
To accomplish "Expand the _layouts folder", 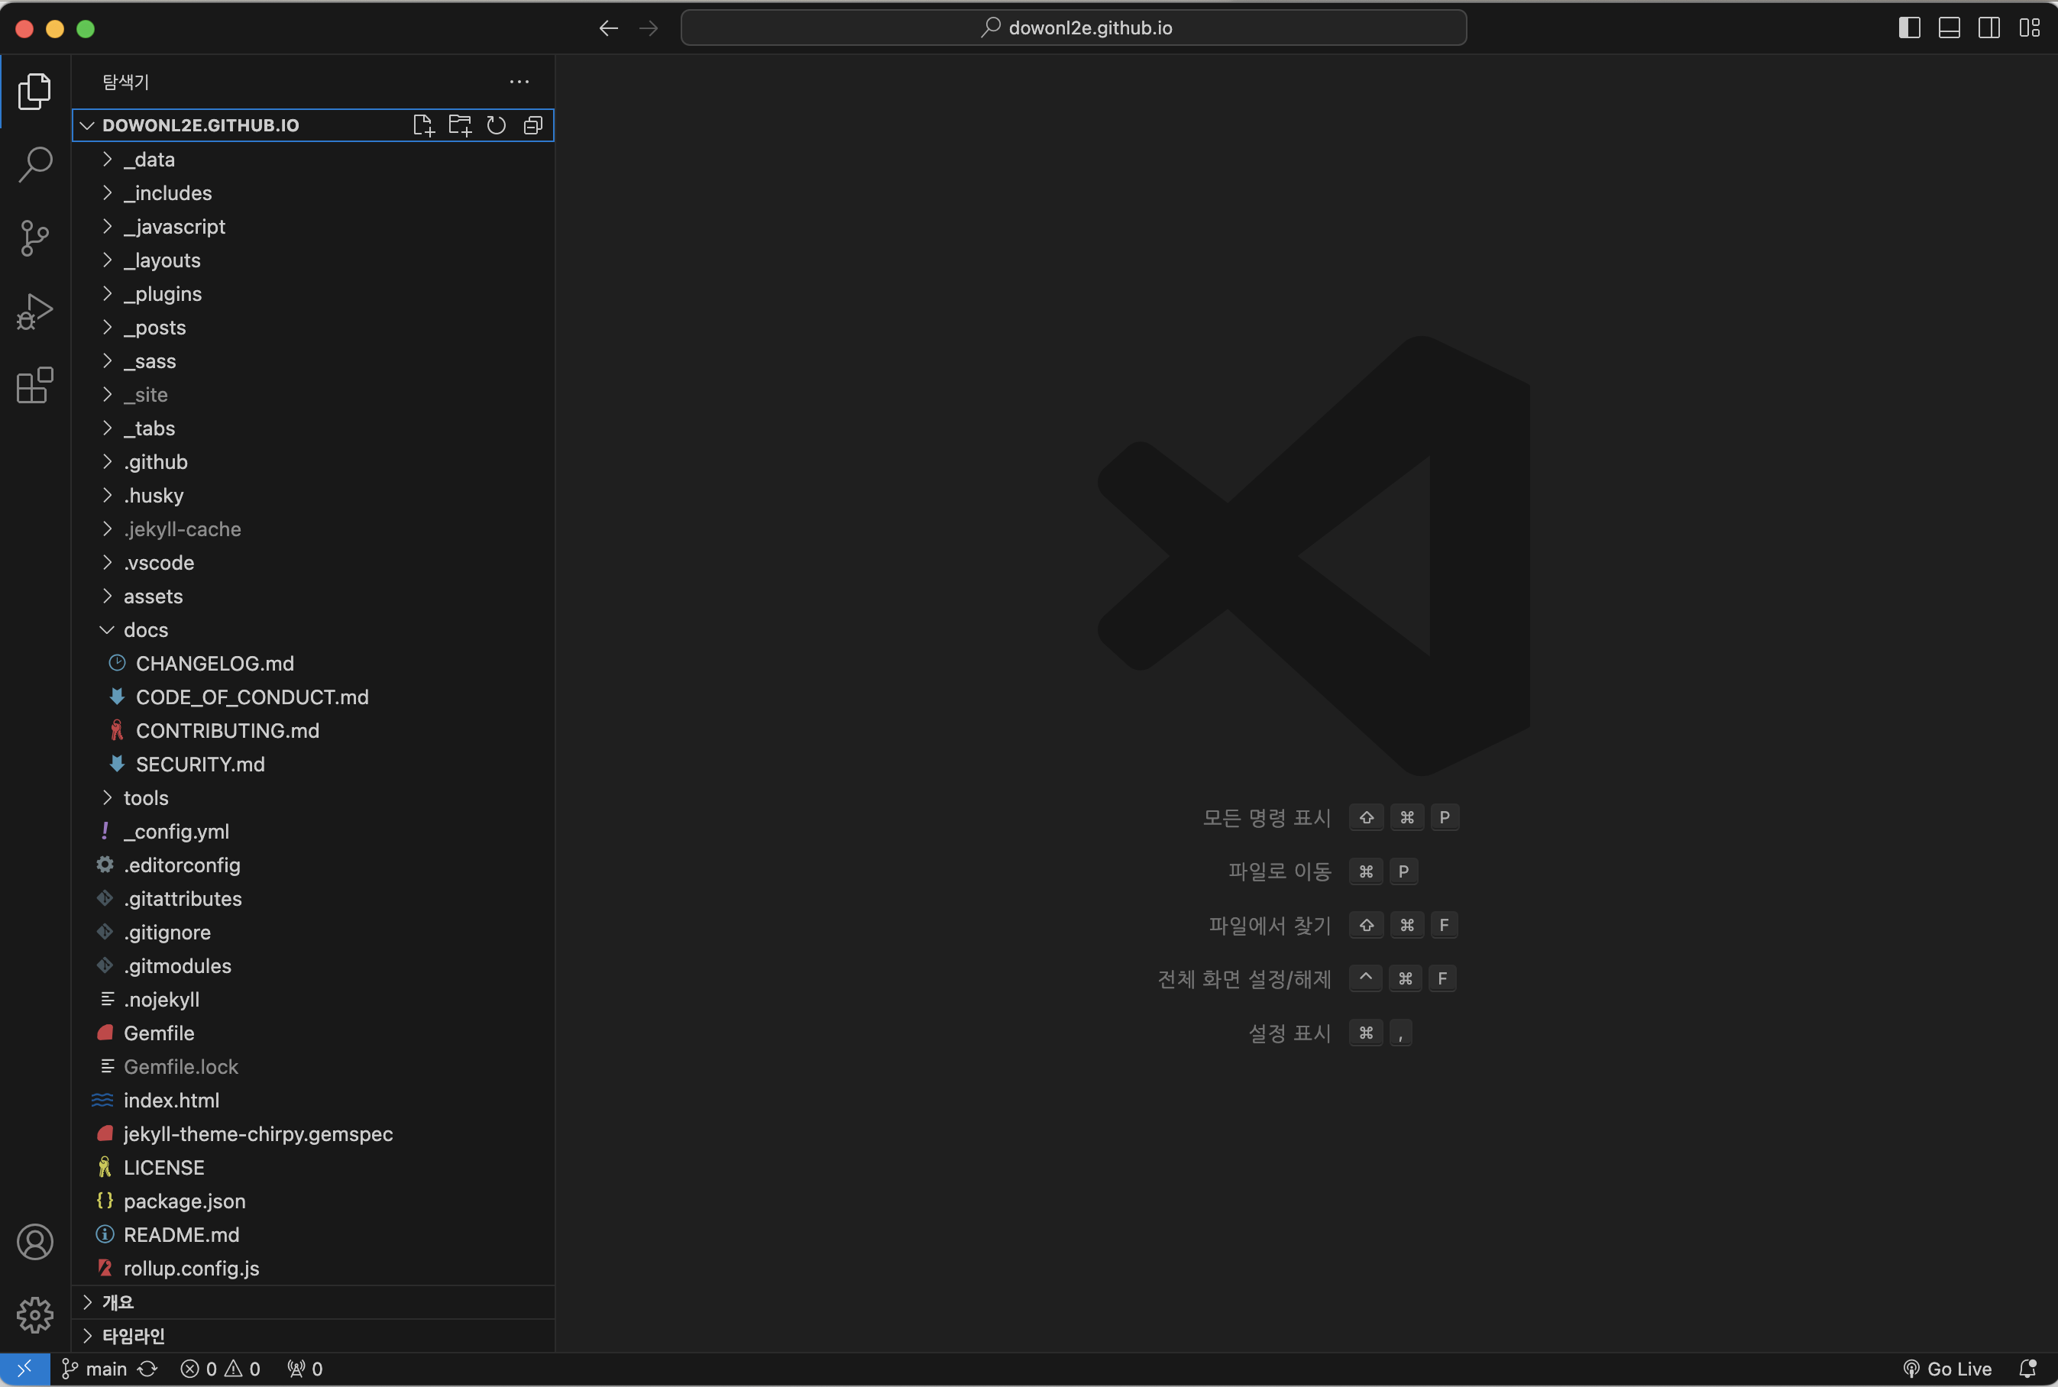I will (313, 261).
